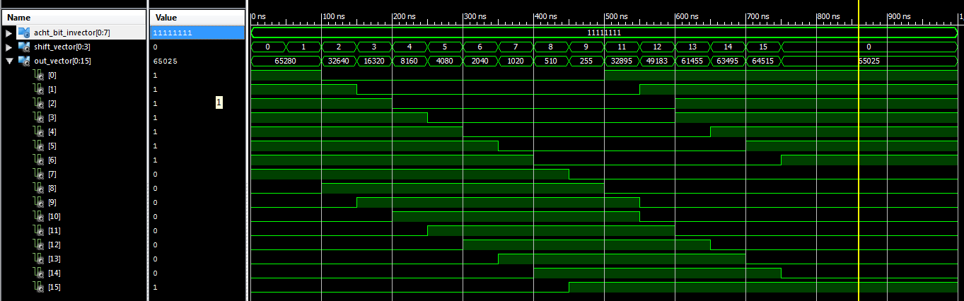Click the Name column header
964x301 pixels.
click(74, 18)
